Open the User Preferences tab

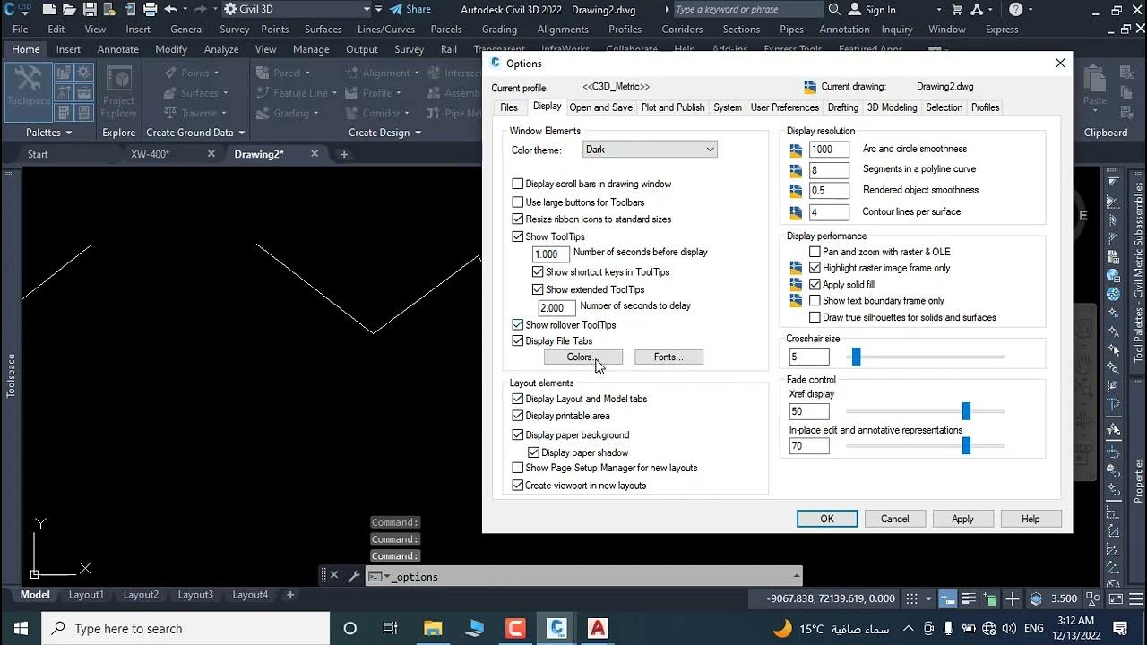784,107
